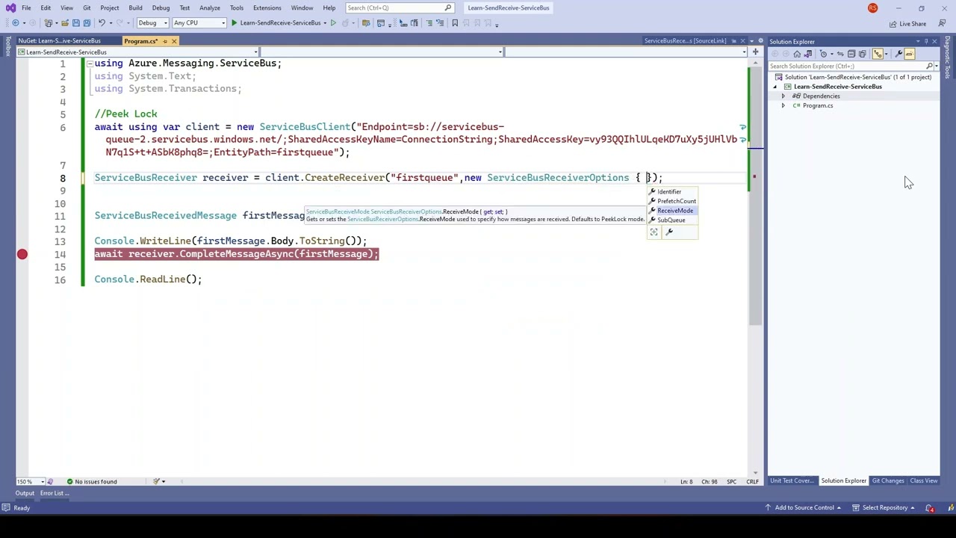Expand the Dependencies node
Image resolution: width=956 pixels, height=538 pixels.
[783, 96]
